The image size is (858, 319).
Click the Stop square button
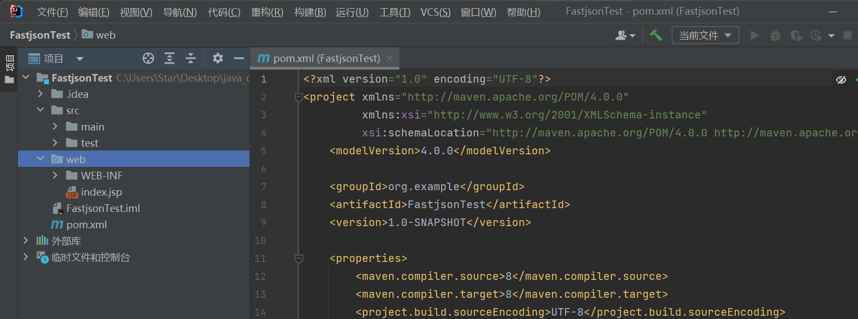click(847, 35)
